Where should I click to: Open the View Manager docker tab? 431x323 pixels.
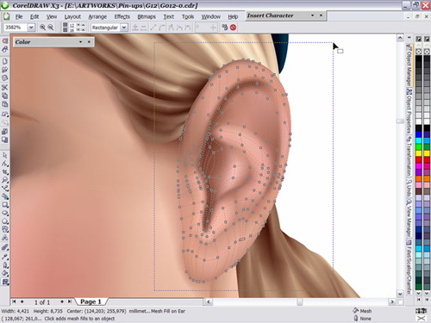click(x=409, y=218)
